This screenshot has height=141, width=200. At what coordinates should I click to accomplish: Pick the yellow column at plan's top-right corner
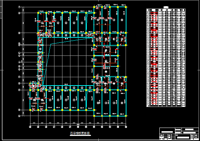pos(126,7)
